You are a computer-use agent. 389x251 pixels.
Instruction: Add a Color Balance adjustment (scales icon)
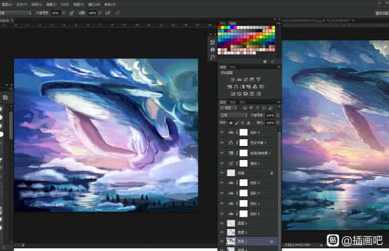[x=236, y=86]
